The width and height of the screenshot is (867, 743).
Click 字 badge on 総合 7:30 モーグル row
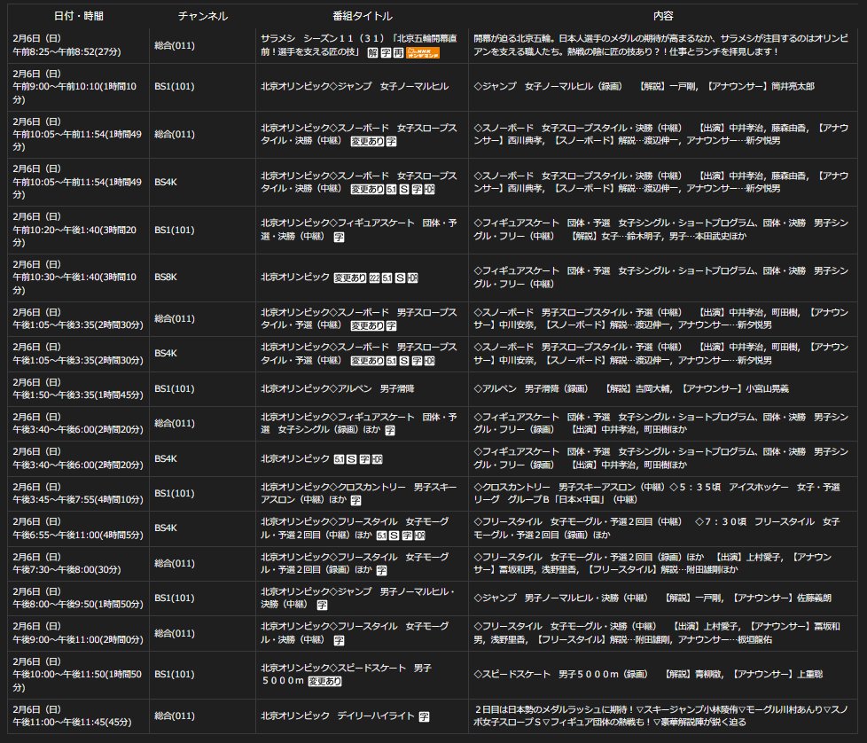point(381,570)
